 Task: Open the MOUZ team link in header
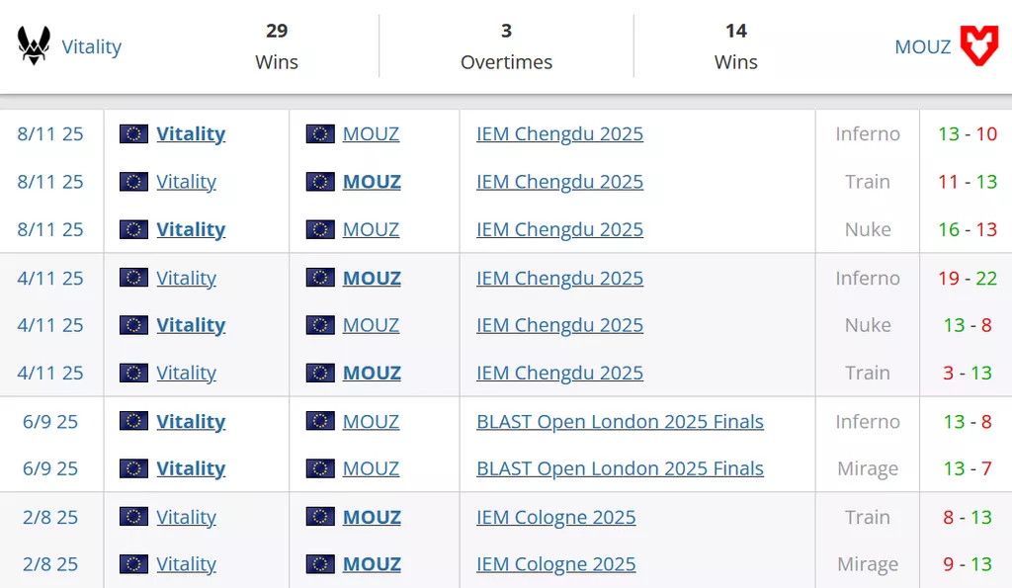(x=922, y=46)
